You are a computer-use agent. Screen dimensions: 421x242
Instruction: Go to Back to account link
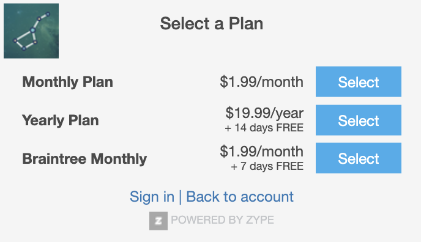(240, 197)
